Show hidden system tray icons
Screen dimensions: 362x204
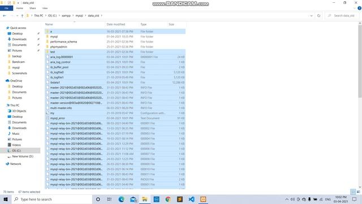(x=287, y=199)
